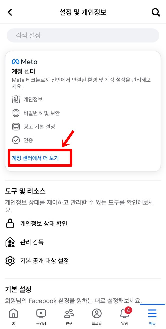Viewport: 166px width, 329px height.
Task: Select the 메뉴 hamburger tab
Action: point(152,317)
